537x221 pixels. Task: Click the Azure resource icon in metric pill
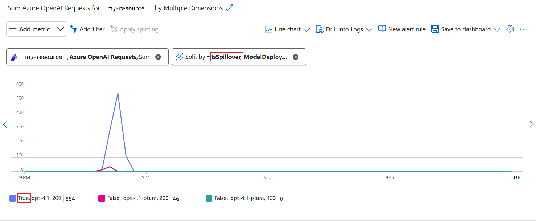(14, 57)
